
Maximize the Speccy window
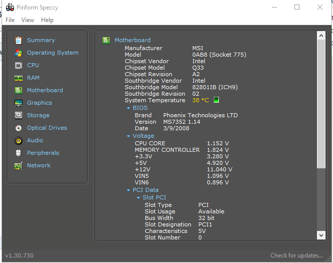point(297,7)
